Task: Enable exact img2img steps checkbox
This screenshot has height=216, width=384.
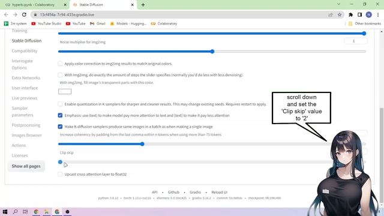Action: click(x=60, y=74)
